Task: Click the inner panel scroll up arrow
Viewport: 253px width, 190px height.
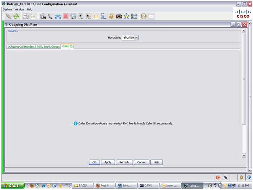Action: point(244,31)
